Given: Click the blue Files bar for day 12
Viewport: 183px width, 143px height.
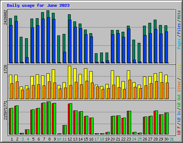Looking at the screenshot, I should [70, 41].
